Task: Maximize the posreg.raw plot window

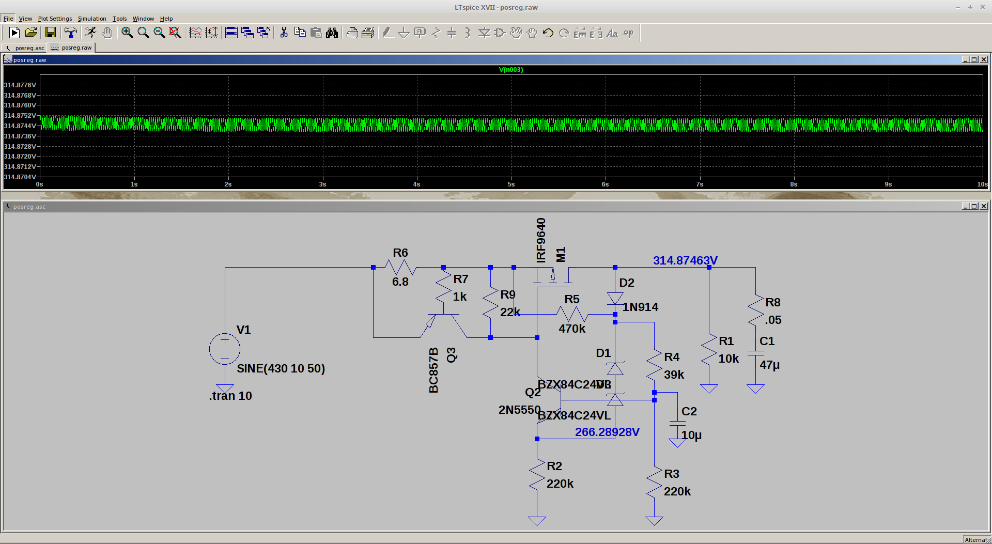Action: point(974,60)
